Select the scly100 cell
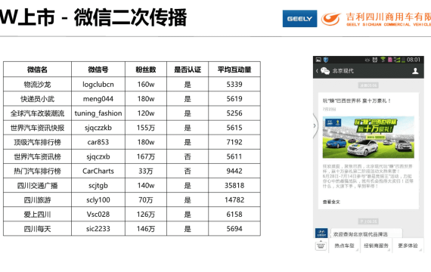431x272 pixels. (x=98, y=200)
